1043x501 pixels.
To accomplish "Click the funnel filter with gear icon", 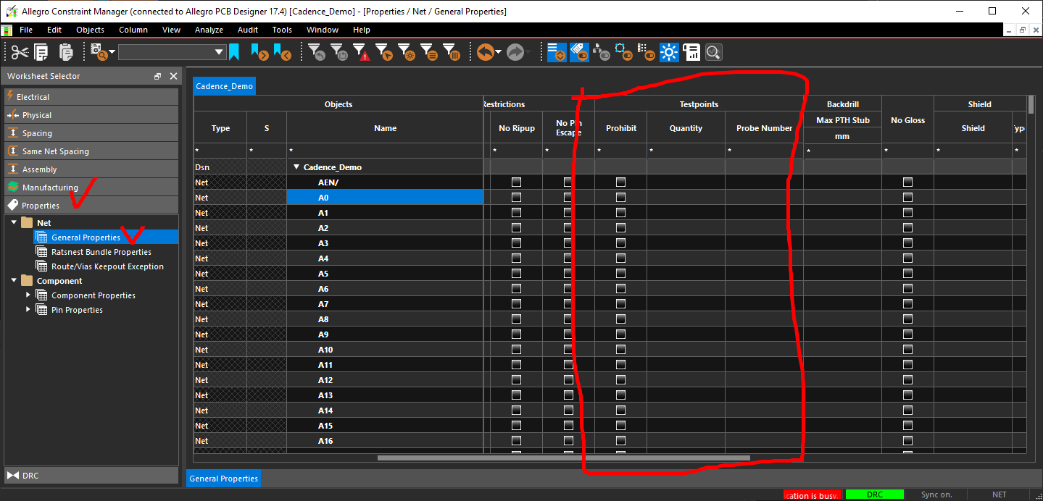I will tap(406, 52).
